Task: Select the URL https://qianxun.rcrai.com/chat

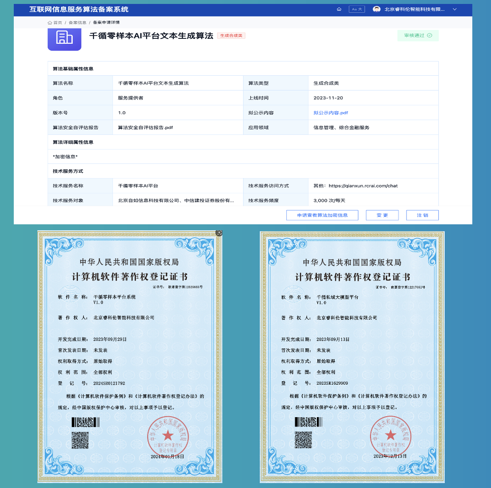Action: pyautogui.click(x=363, y=185)
